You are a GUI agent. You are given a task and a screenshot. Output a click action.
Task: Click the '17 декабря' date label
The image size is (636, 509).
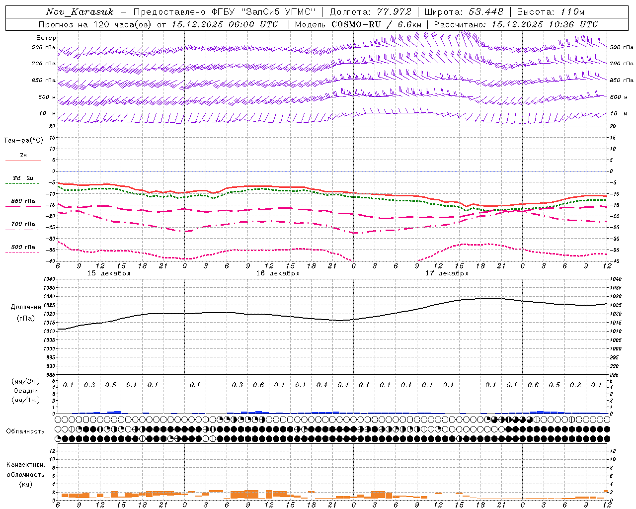pos(447,273)
